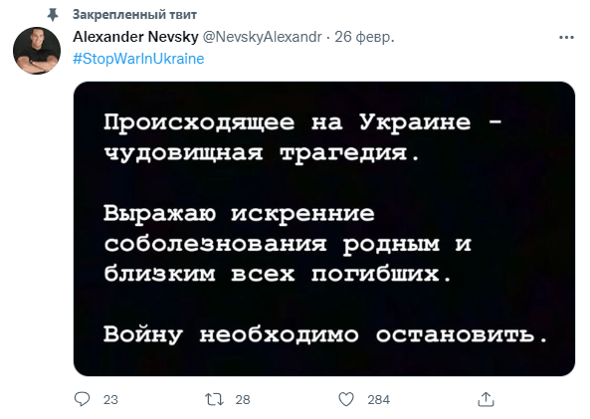The height and width of the screenshot is (419, 590).
Task: Open the @NevskyAlexandr handle link
Action: (263, 37)
